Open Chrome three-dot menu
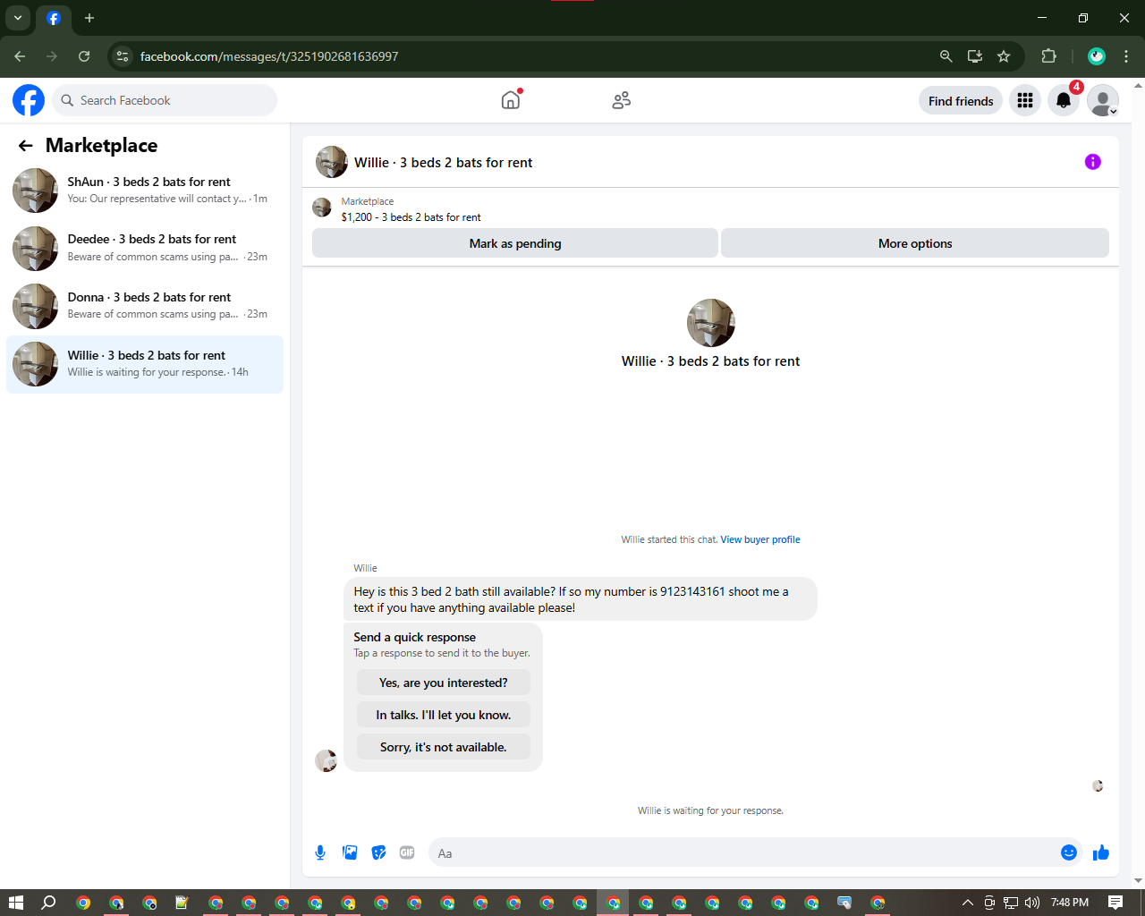 click(x=1126, y=56)
